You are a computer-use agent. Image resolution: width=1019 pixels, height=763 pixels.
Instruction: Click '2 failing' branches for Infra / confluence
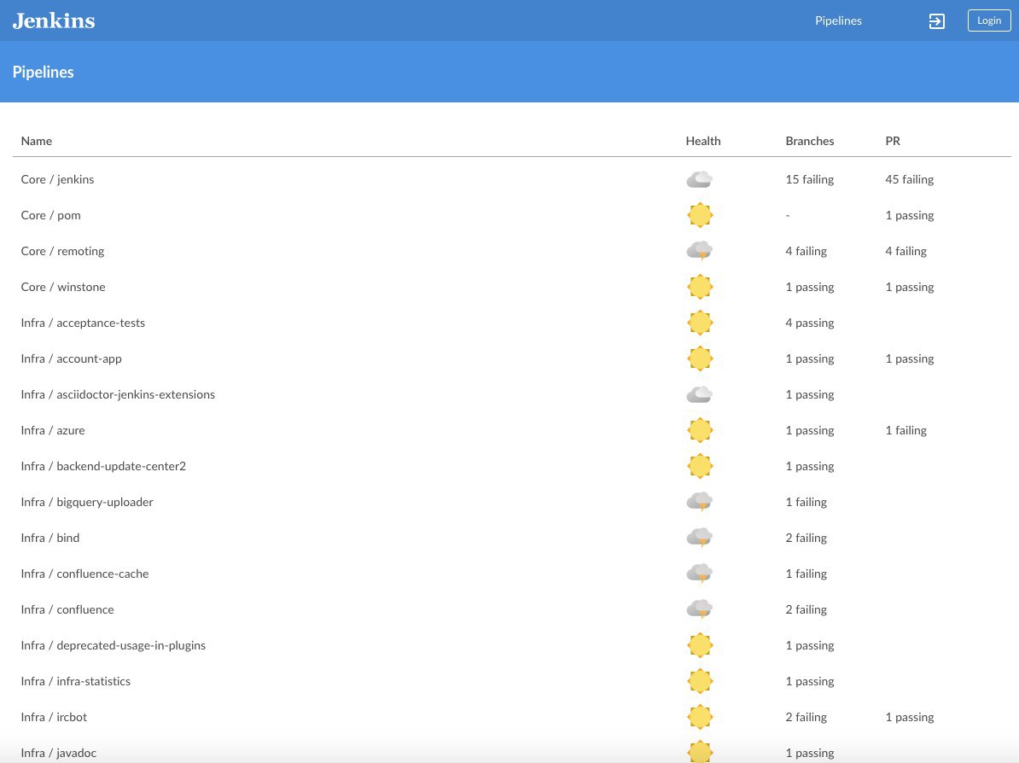[x=806, y=609]
